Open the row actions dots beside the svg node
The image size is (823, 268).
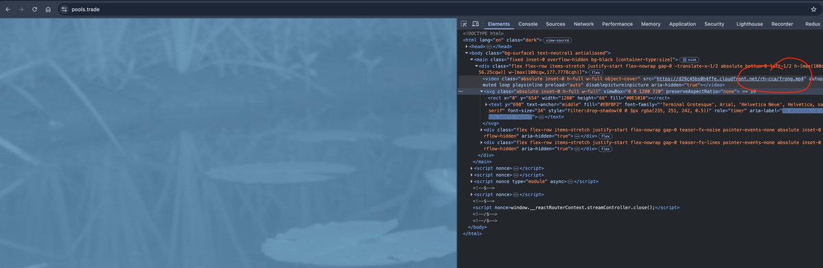pyautogui.click(x=461, y=91)
